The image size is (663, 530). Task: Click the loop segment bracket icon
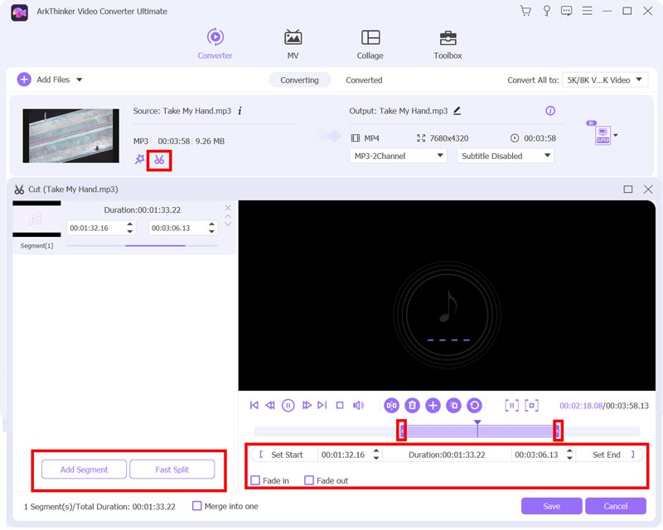coord(531,406)
